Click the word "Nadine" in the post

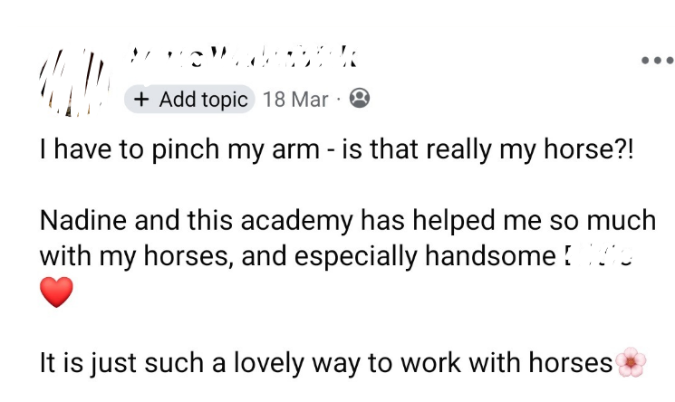tap(74, 220)
